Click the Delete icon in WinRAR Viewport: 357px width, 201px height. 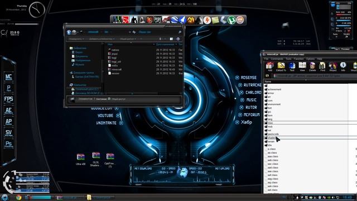pyautogui.click(x=312, y=66)
